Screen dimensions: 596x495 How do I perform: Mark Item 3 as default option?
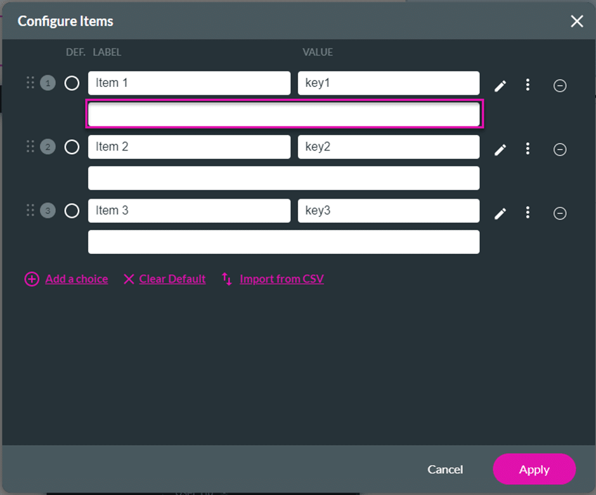[72, 211]
